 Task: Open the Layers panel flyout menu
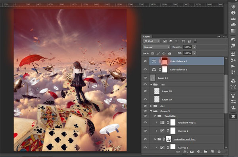225,36
